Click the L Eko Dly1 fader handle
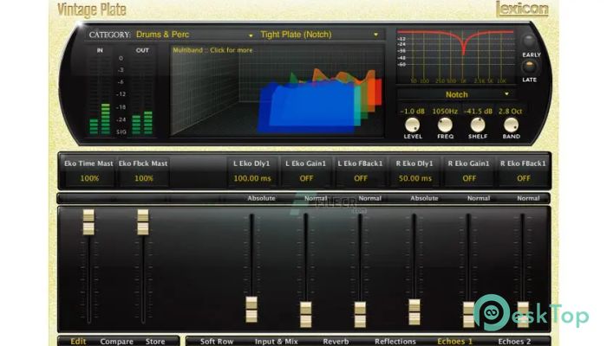 (251, 310)
